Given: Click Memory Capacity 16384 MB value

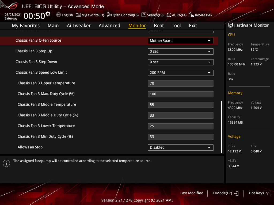Looking at the screenshot, I should tap(235, 123).
